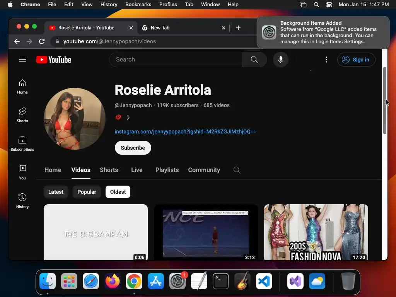Open the Apple menu
This screenshot has height=297, width=396.
pos(10,4)
